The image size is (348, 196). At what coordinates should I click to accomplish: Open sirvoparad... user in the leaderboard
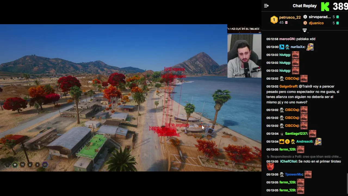319,17
